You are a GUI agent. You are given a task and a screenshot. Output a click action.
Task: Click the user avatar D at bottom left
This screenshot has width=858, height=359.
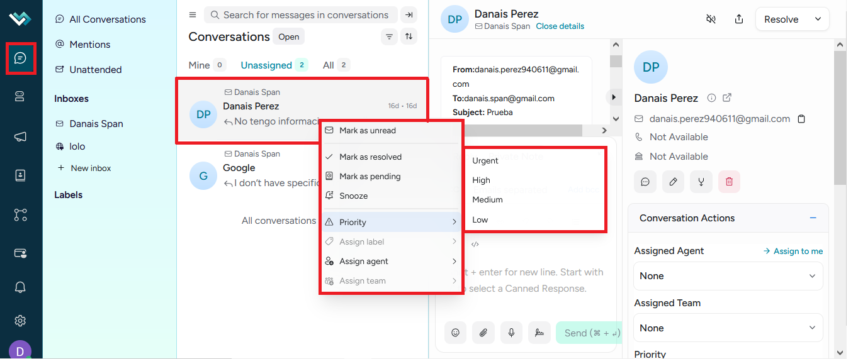(19, 350)
